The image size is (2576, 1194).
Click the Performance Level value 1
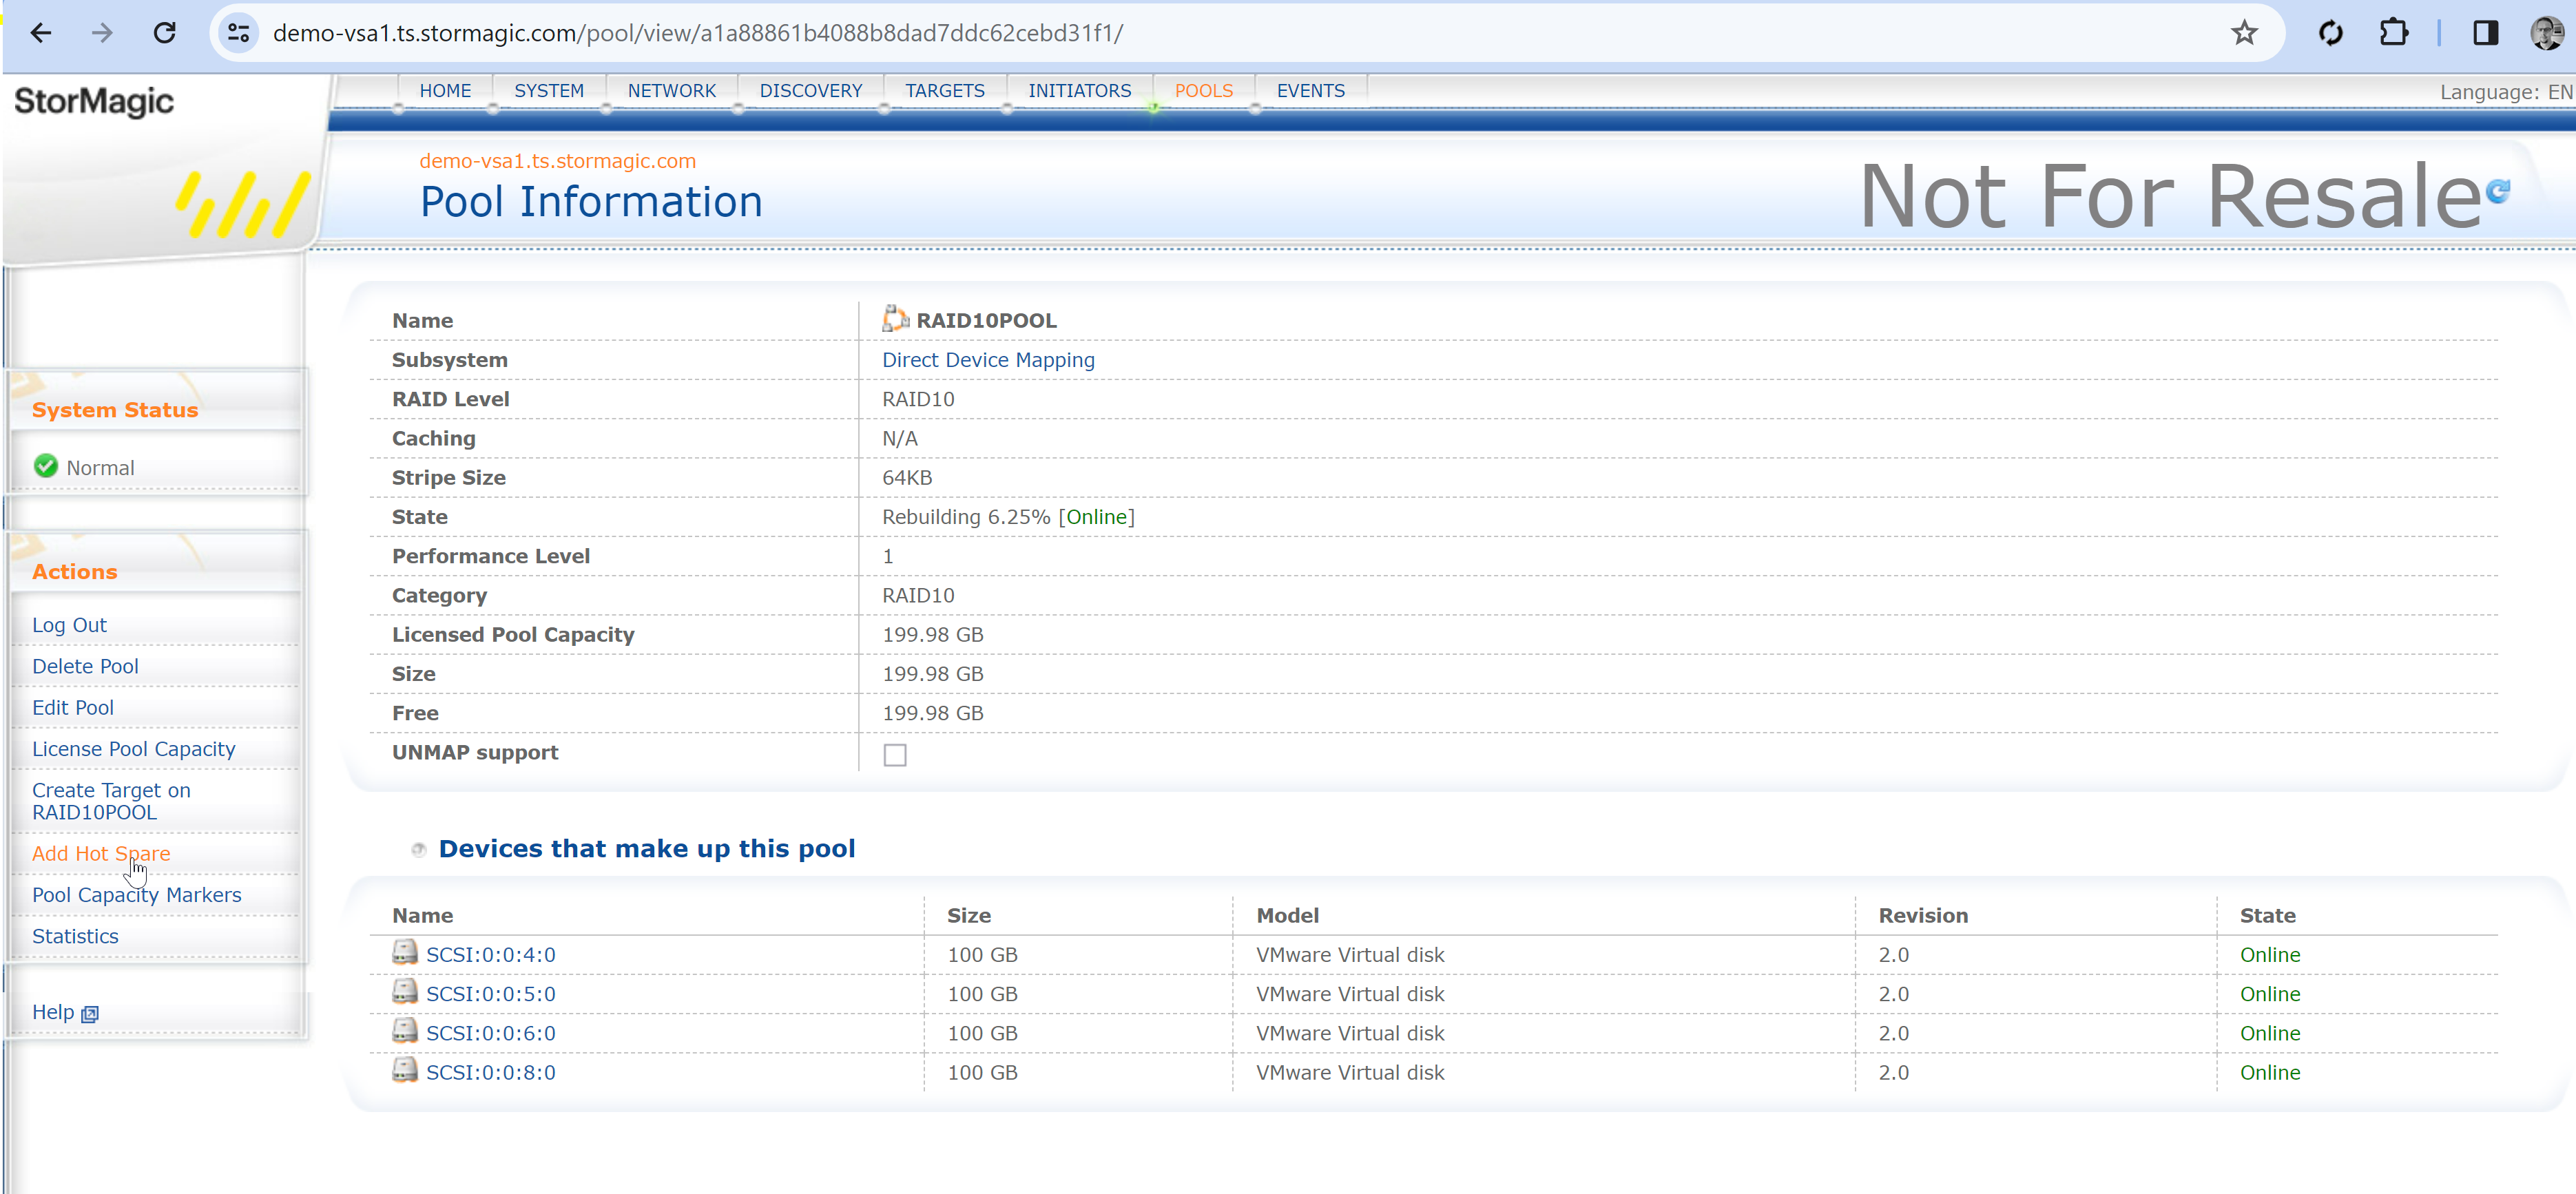887,556
